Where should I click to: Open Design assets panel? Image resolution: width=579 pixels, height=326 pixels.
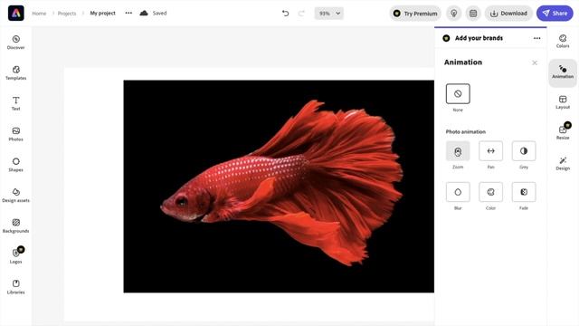point(16,196)
